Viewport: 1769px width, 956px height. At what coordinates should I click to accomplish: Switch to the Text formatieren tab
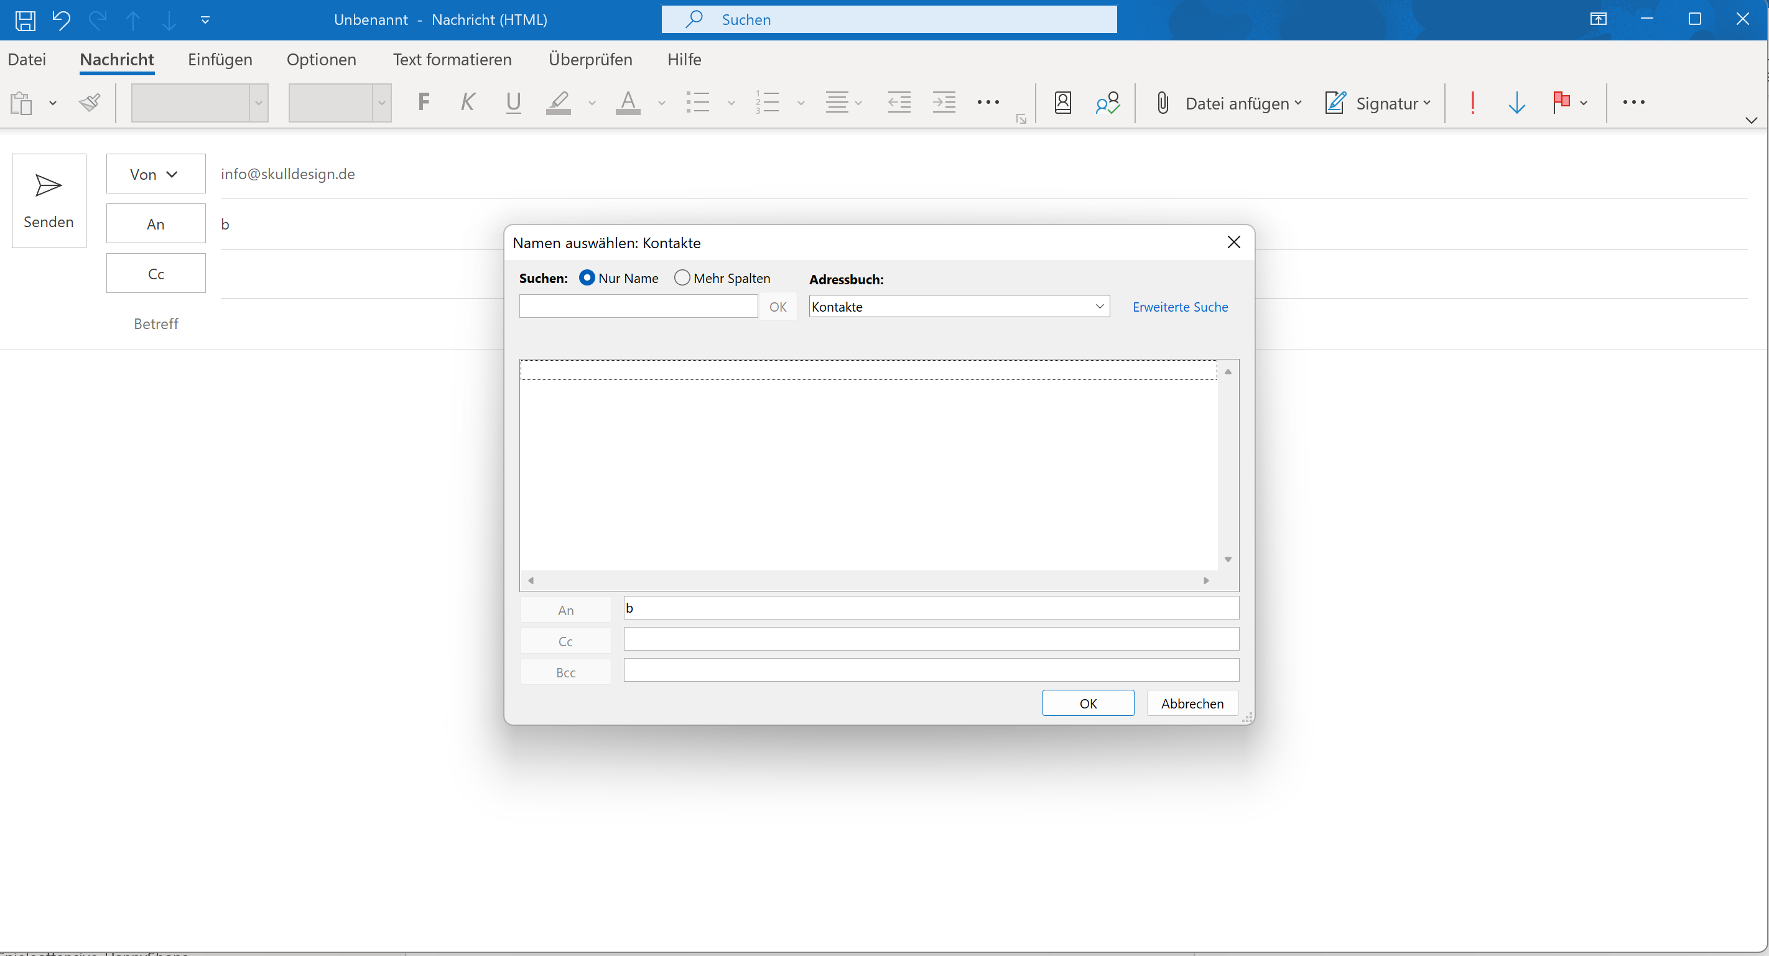452,60
